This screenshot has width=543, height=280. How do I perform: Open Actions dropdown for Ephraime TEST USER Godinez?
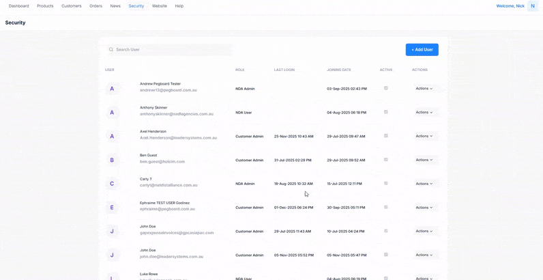[424, 208]
